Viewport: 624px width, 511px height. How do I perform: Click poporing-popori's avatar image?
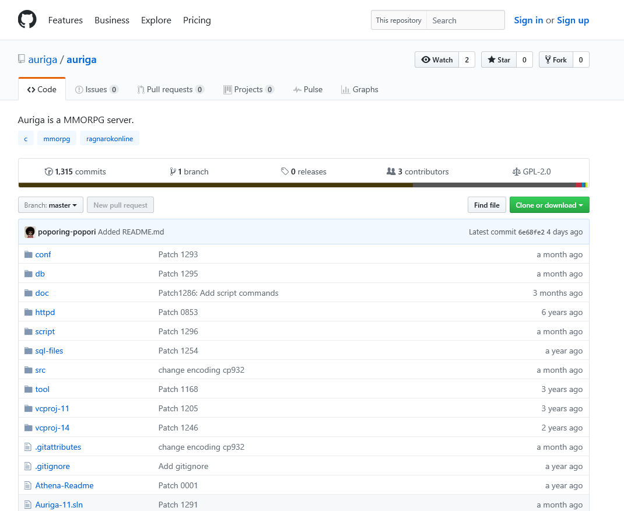pos(30,232)
